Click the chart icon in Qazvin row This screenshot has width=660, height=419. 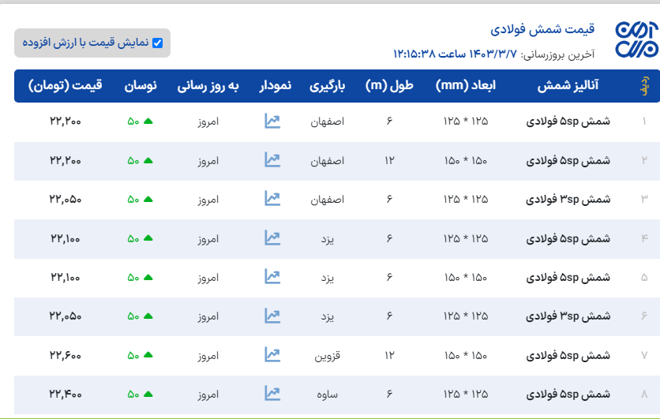[x=272, y=354]
